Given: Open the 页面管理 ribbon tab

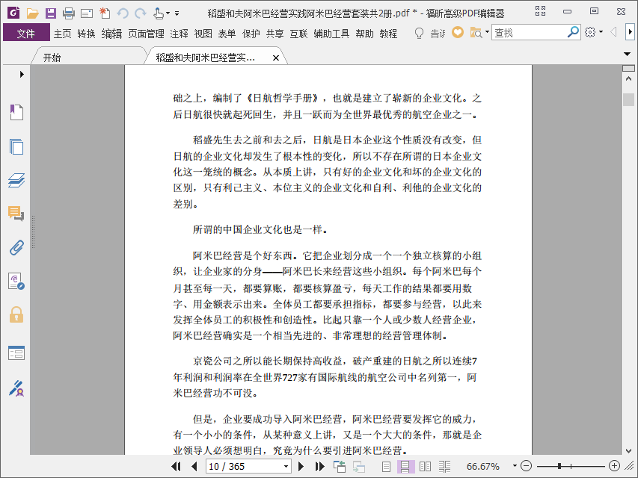Looking at the screenshot, I should (146, 34).
